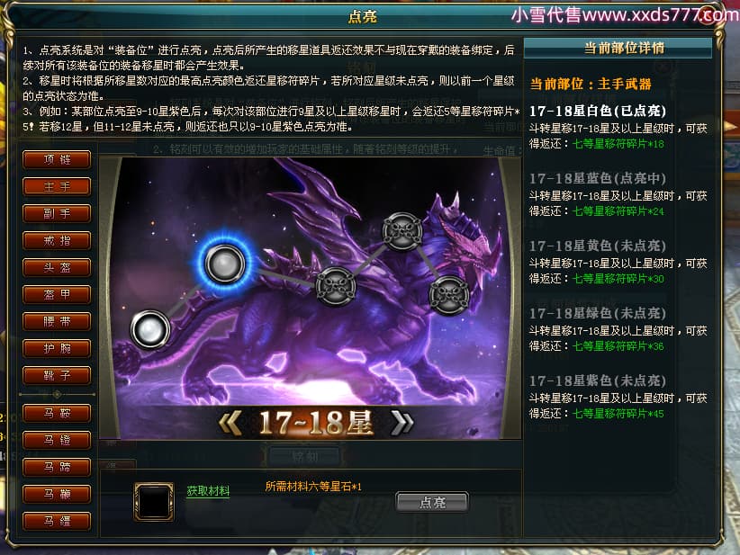Go to previous star level with left arrows
The height and width of the screenshot is (555, 740).
[230, 422]
